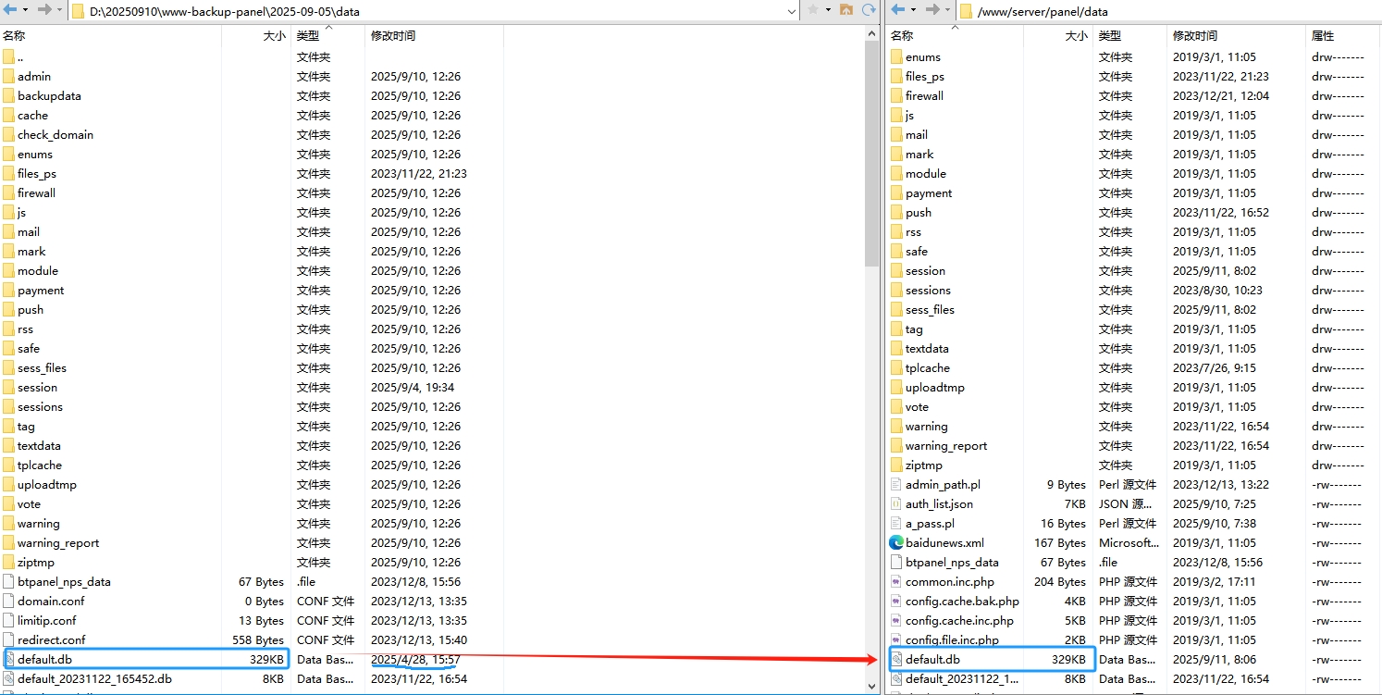1382x695 pixels.
Task: Select local sess_files folder icon
Action: [9, 367]
